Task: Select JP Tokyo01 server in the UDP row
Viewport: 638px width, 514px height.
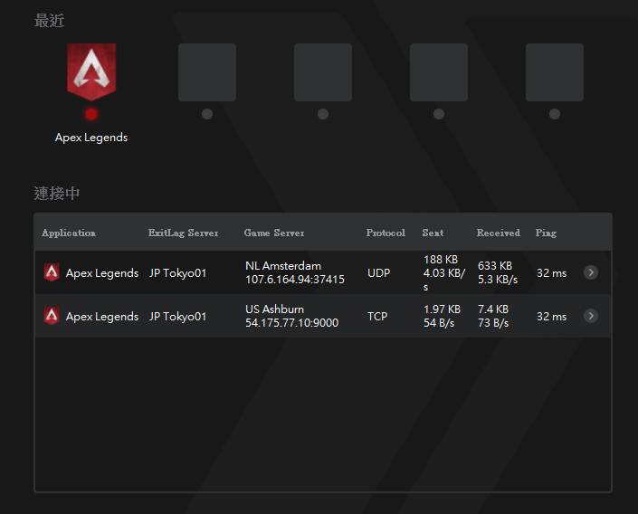Action: [178, 272]
